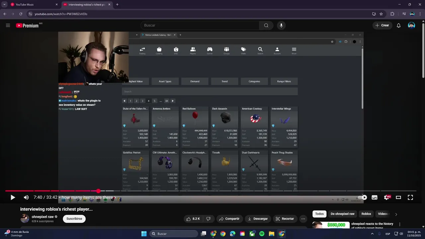Open File Explorer from taskbar
425x239 pixels.
[271, 234]
